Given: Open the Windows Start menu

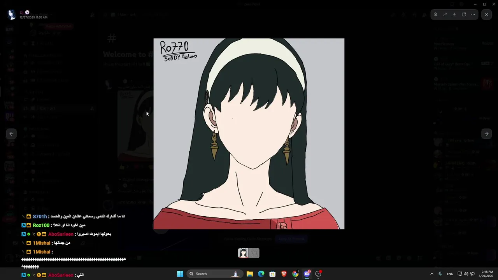Looking at the screenshot, I should pos(180,274).
